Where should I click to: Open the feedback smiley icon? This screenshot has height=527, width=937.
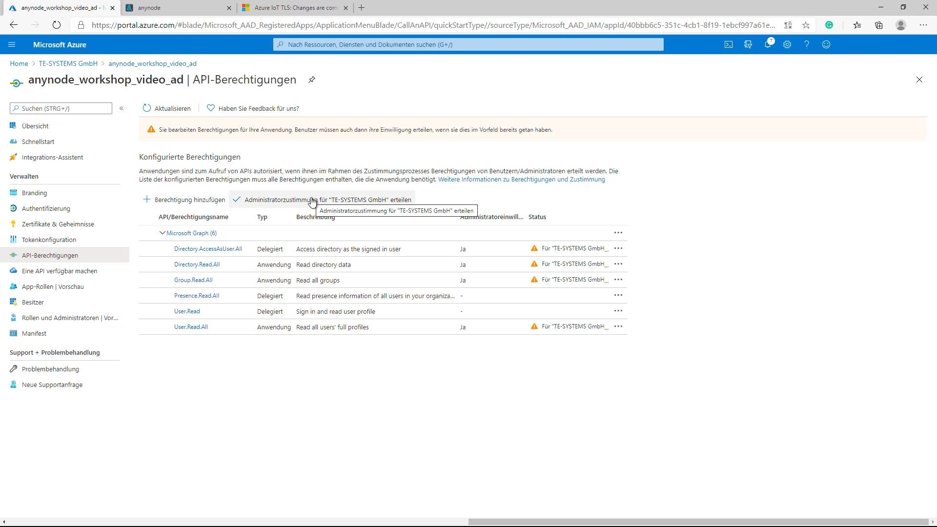pyautogui.click(x=826, y=44)
